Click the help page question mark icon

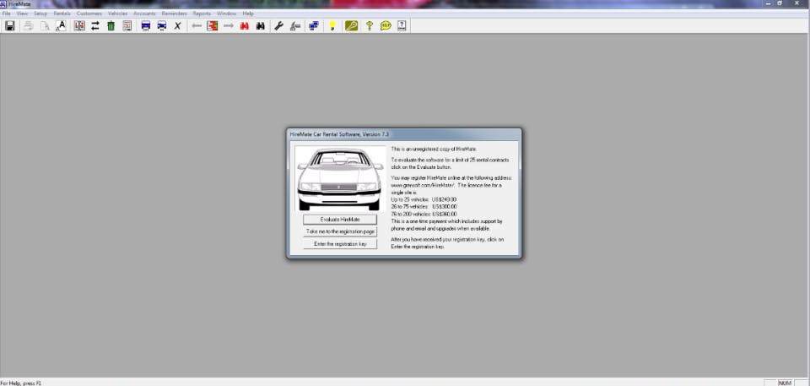pos(402,26)
